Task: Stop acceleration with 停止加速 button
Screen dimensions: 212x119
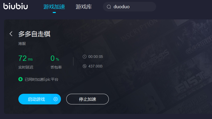Action: coord(88,99)
